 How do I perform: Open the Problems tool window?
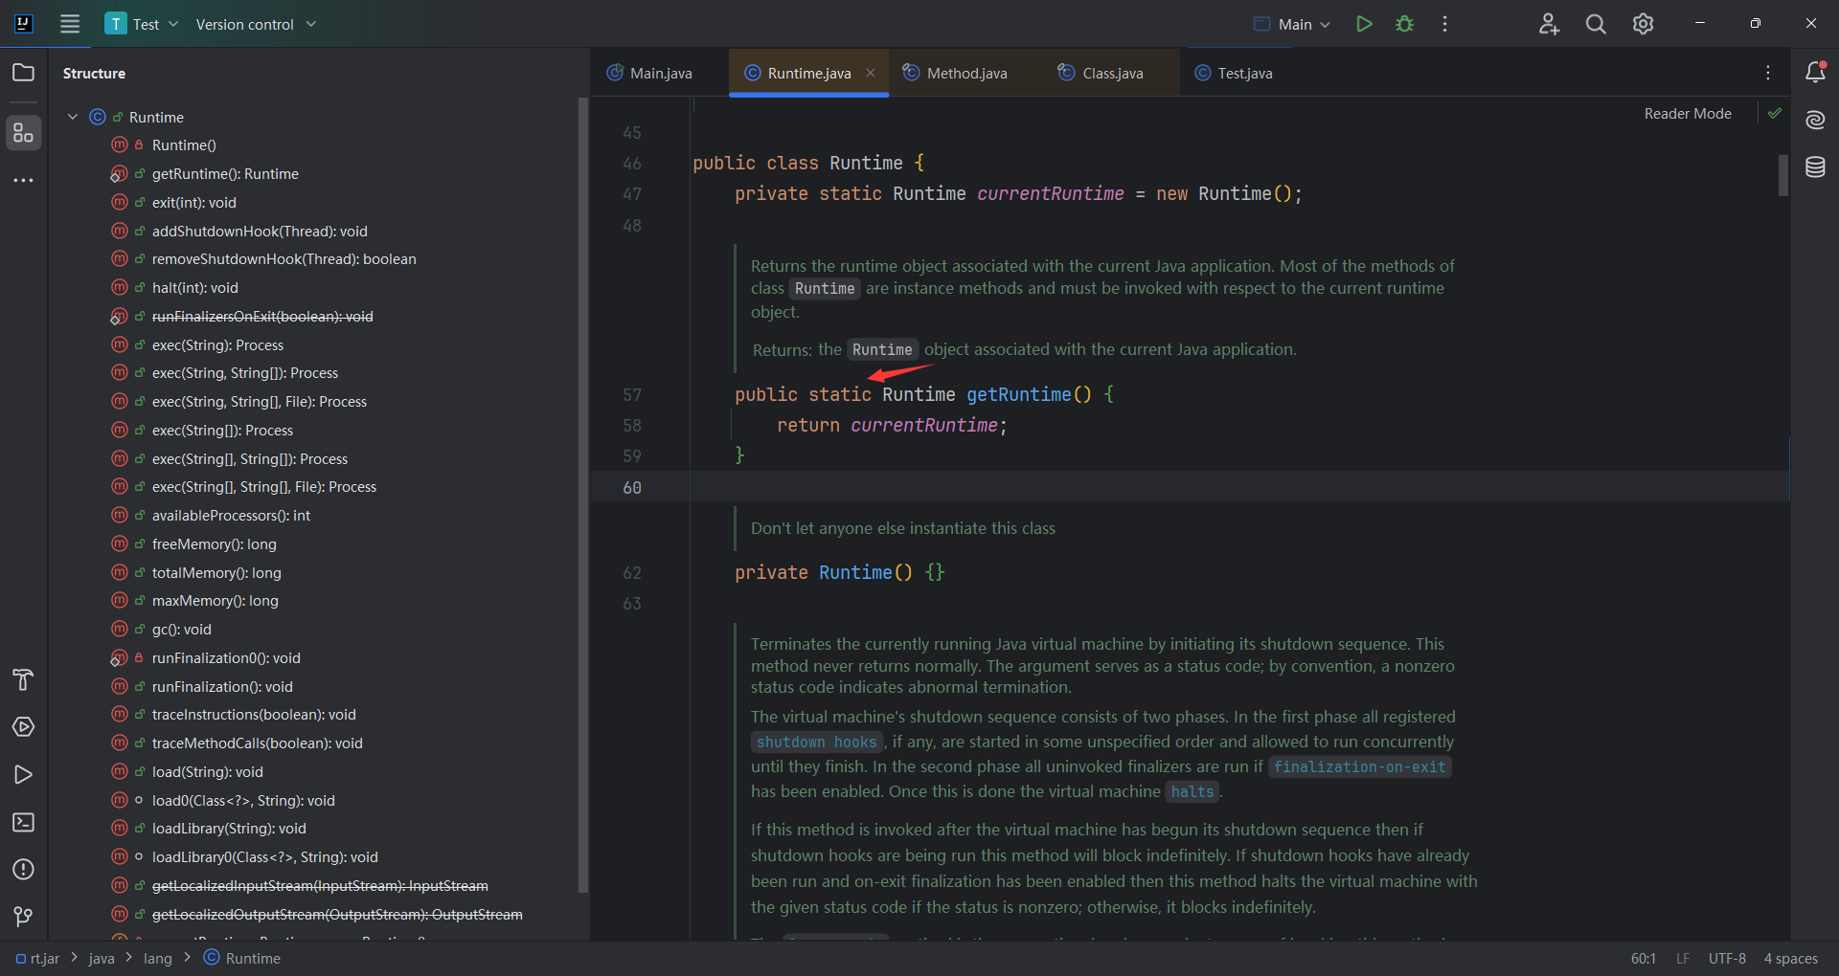[23, 870]
